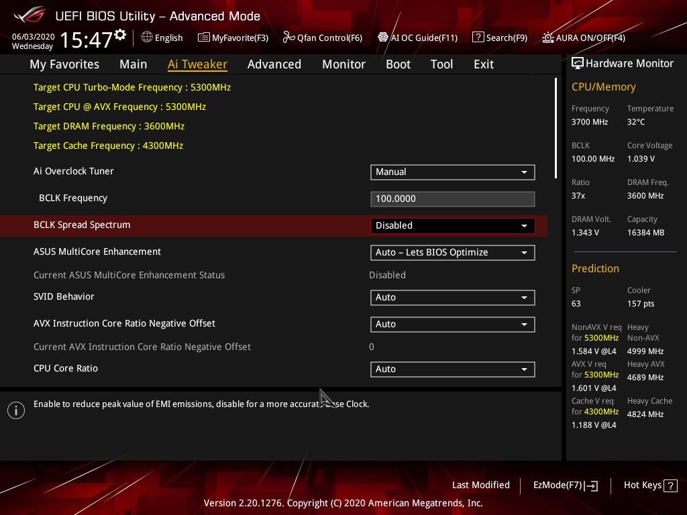Switch to the Main tab
The image size is (687, 515).
[x=134, y=64]
